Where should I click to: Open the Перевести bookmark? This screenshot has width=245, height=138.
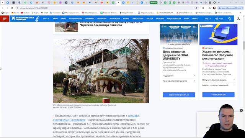pos(55,13)
